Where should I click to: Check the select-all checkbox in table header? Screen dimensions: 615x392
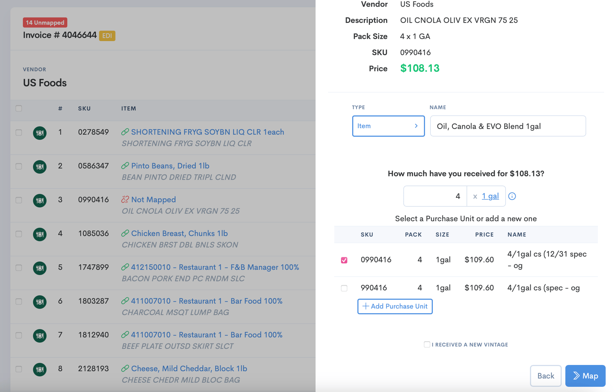(x=19, y=108)
